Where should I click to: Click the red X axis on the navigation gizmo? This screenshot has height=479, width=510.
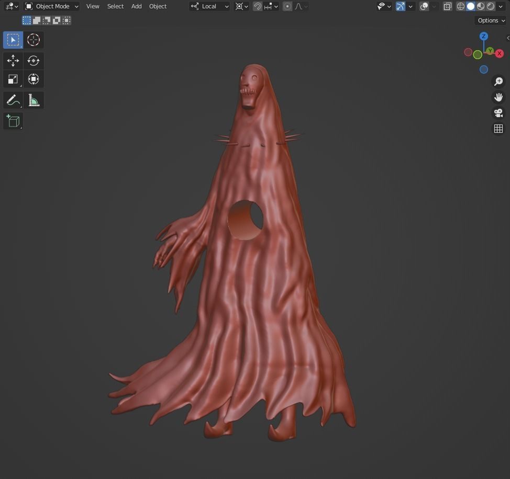(498, 53)
